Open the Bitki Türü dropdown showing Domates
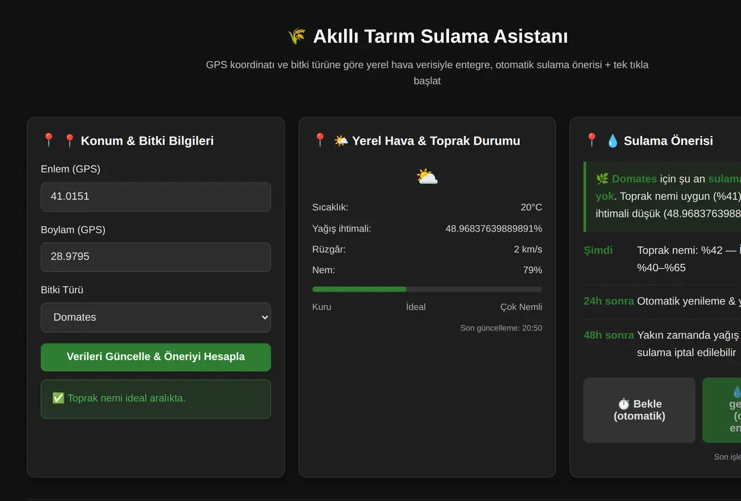 [156, 318]
